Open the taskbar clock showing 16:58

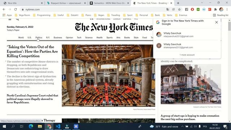pyautogui.click(x=215, y=126)
